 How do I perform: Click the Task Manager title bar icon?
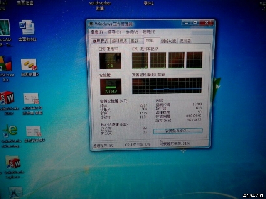pos(91,24)
